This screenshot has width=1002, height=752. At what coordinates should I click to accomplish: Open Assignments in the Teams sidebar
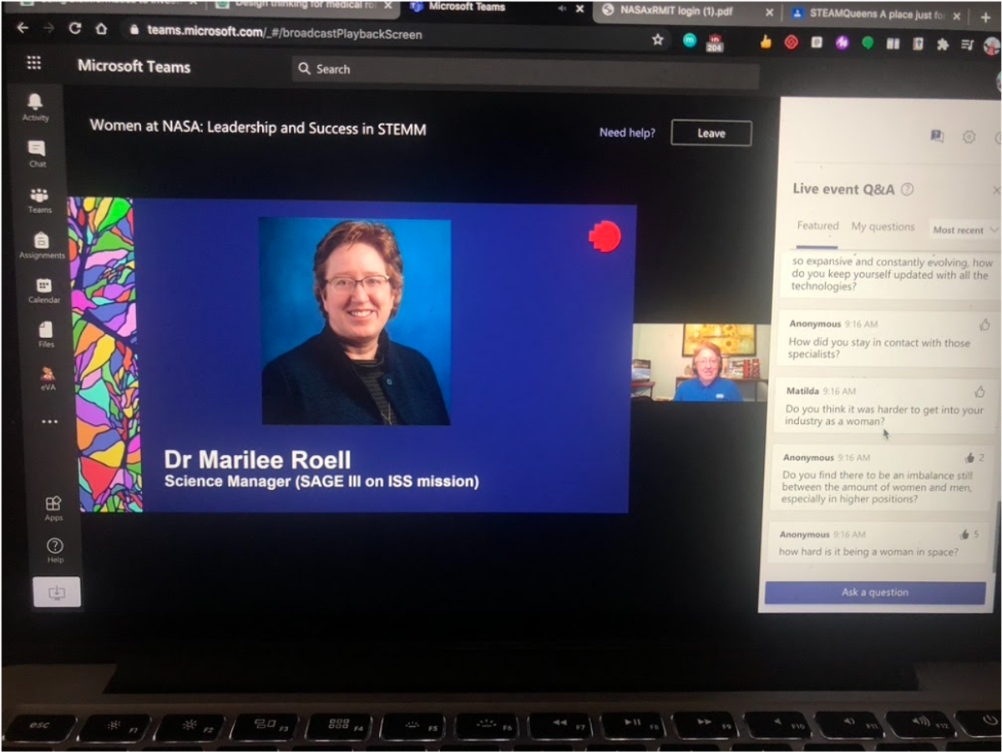click(x=41, y=245)
